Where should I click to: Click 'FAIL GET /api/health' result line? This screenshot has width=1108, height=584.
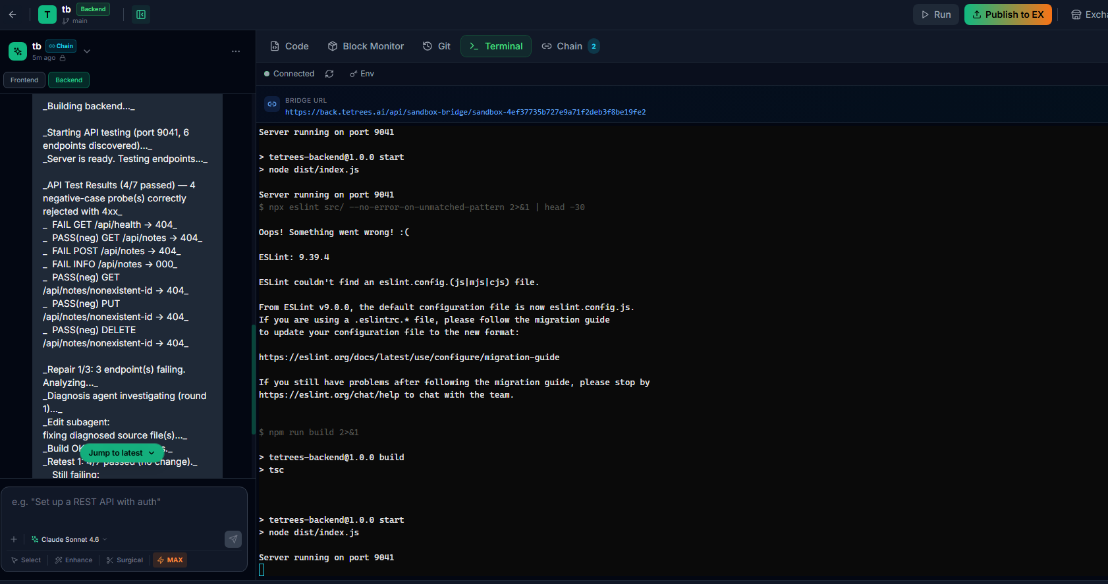tap(110, 225)
